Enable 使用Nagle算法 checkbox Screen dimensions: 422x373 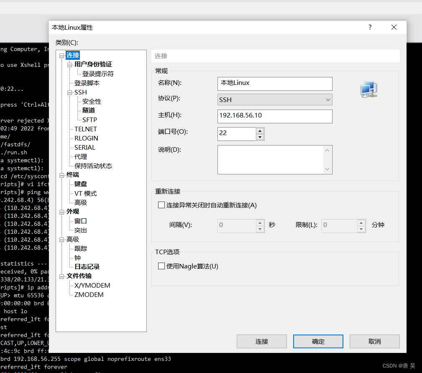(161, 266)
